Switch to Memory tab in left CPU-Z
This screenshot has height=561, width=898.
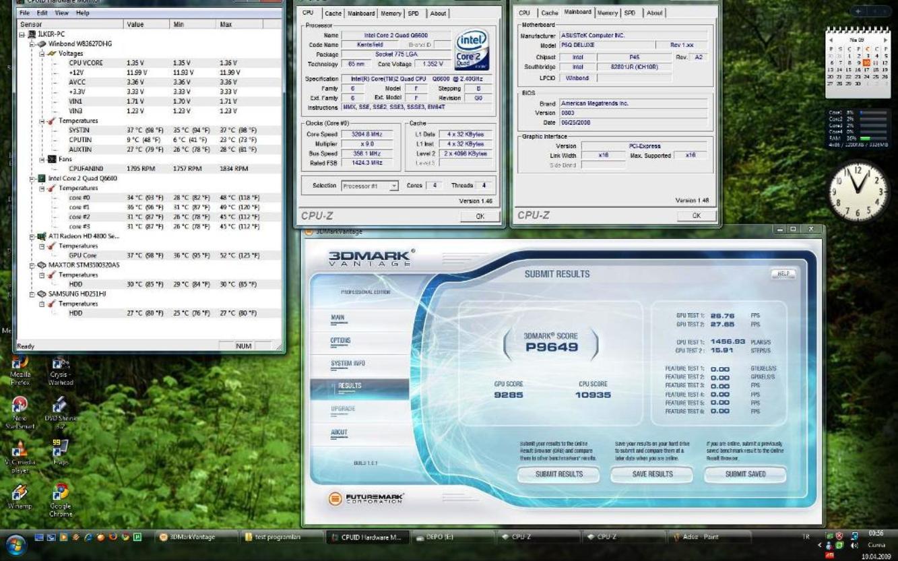[391, 13]
